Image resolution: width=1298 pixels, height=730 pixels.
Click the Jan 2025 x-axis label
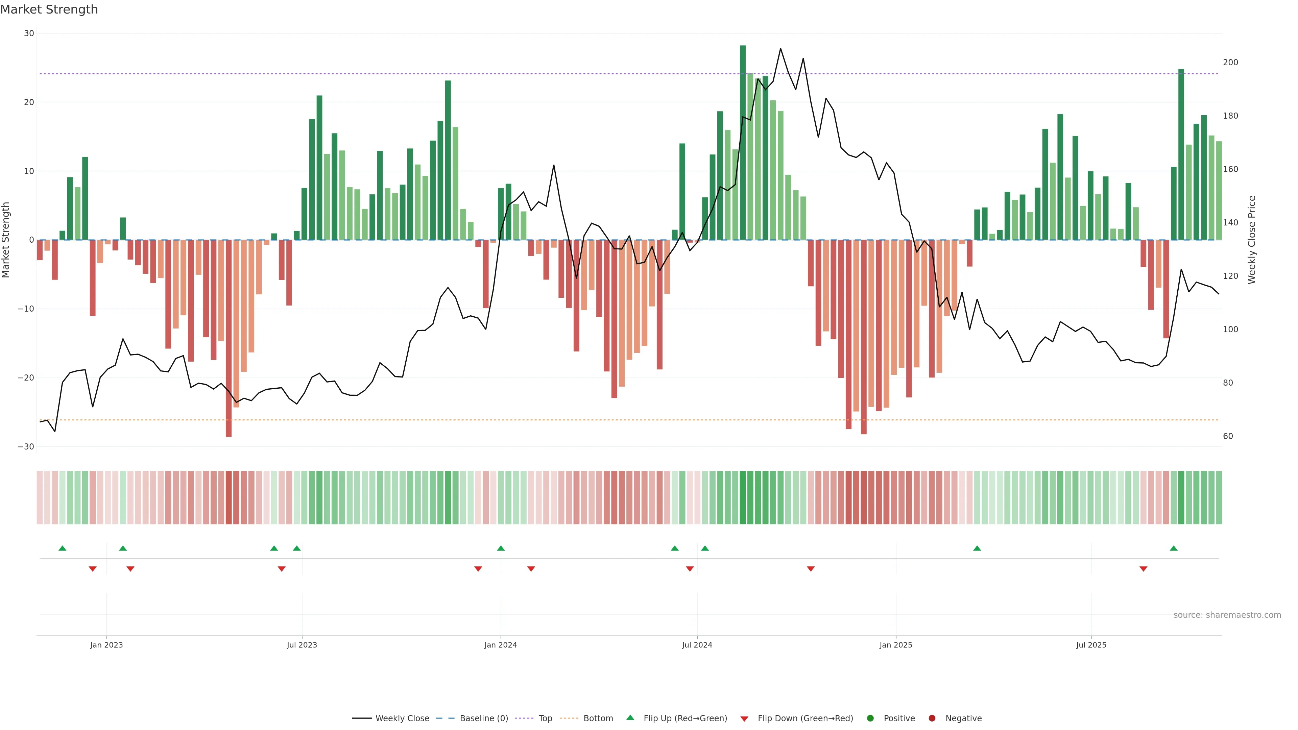895,645
